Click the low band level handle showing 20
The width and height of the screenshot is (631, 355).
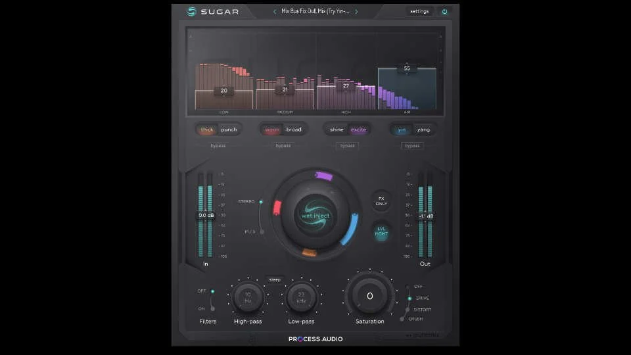tap(223, 91)
